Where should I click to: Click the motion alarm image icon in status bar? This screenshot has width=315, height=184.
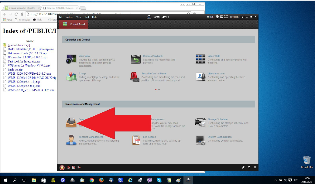click(x=74, y=167)
